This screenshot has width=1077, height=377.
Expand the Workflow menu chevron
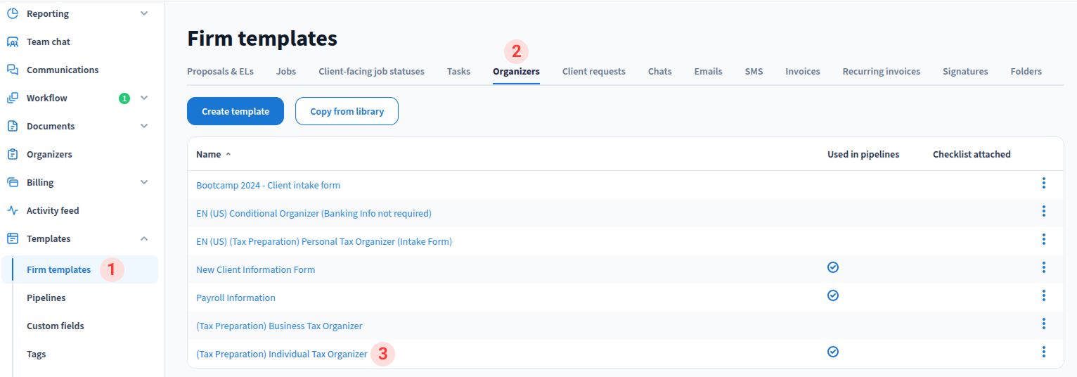pyautogui.click(x=144, y=98)
